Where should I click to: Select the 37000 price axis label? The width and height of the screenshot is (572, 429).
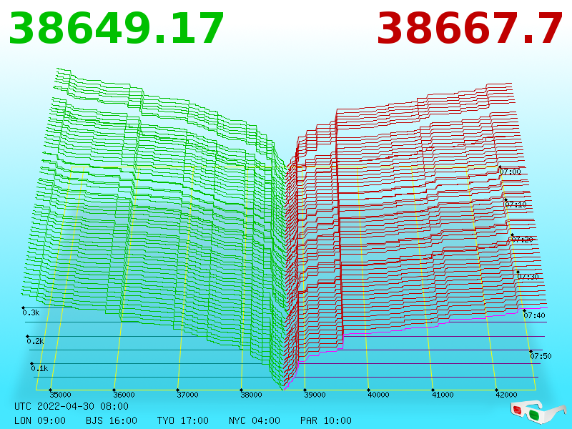(x=187, y=395)
